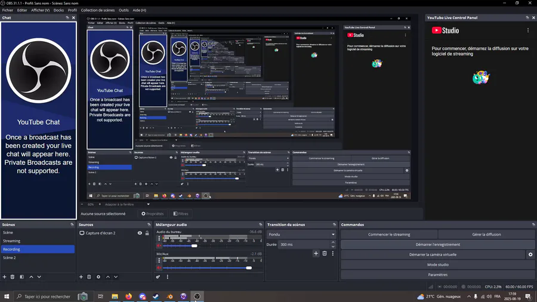Image resolution: width=537 pixels, height=302 pixels.
Task: Delete the selected scene with the Scènes trash icon
Action: point(13,277)
